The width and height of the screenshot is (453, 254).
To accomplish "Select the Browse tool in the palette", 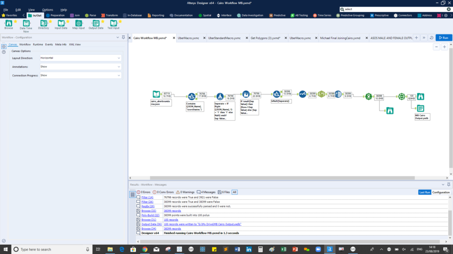I will coord(8,23).
